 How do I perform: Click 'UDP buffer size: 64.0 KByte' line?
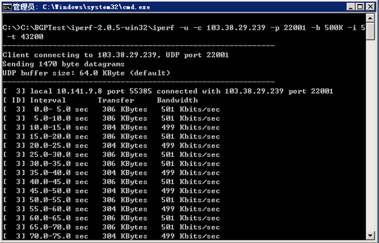[86, 73]
